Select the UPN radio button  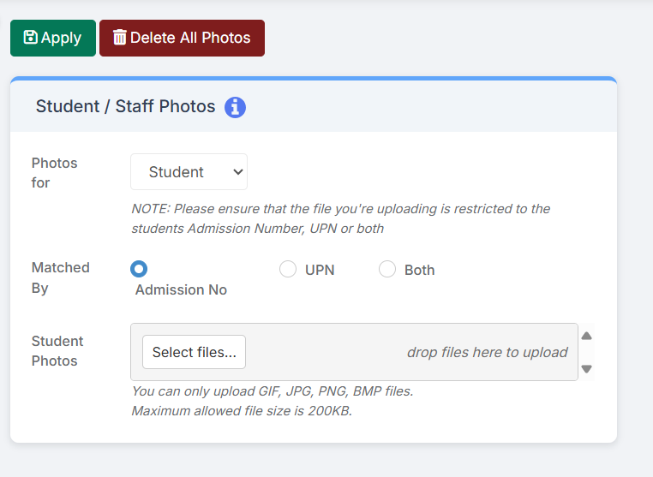(288, 269)
